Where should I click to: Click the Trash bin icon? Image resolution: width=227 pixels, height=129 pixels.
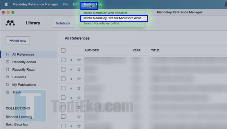7,92
